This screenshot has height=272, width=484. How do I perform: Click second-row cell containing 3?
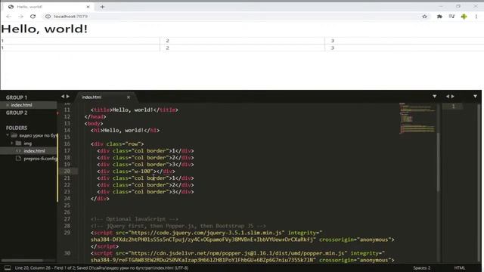[405, 48]
